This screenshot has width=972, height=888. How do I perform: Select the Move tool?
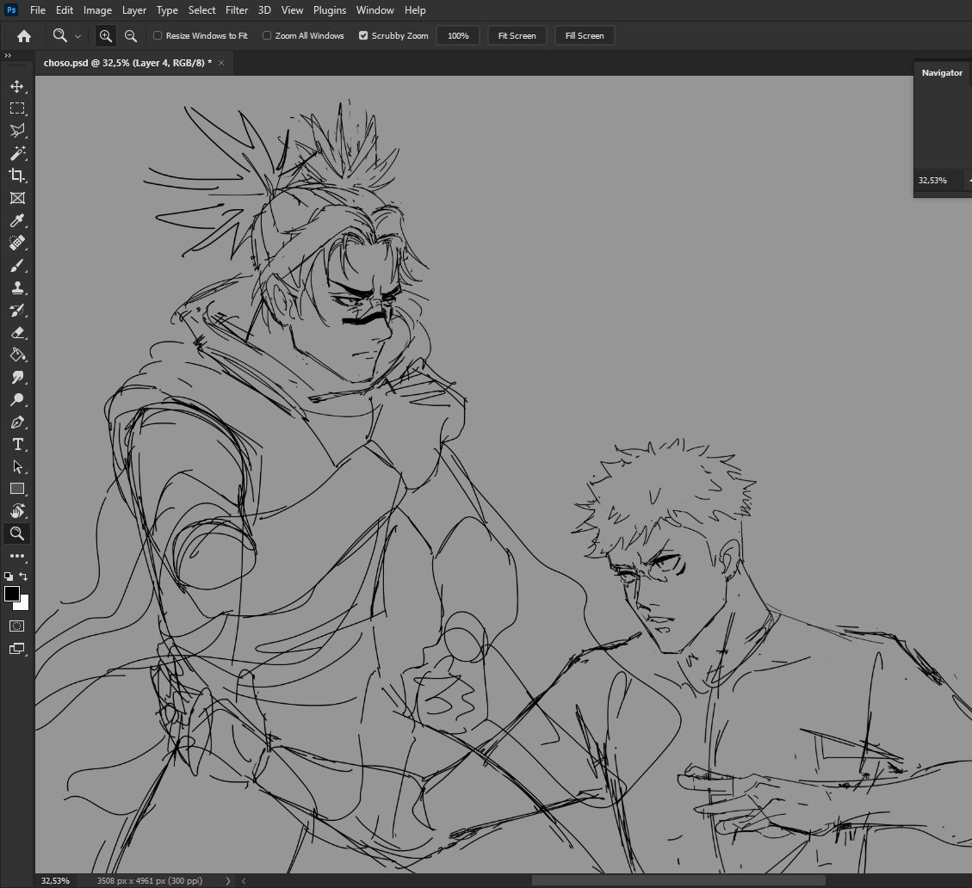click(x=17, y=86)
